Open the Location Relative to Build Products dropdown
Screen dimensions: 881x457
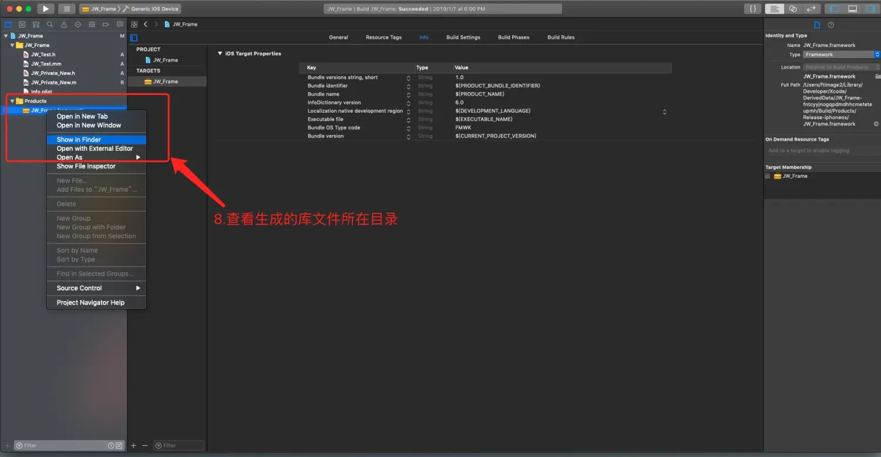pos(842,67)
